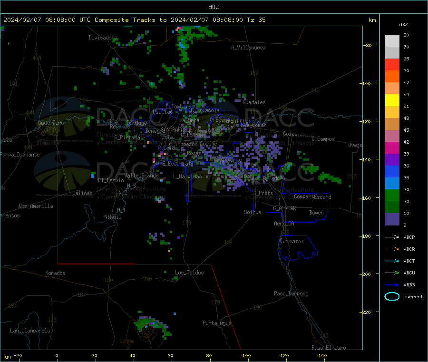
Task: Click the '0' tick on bottom km axis
Action: pos(57,355)
